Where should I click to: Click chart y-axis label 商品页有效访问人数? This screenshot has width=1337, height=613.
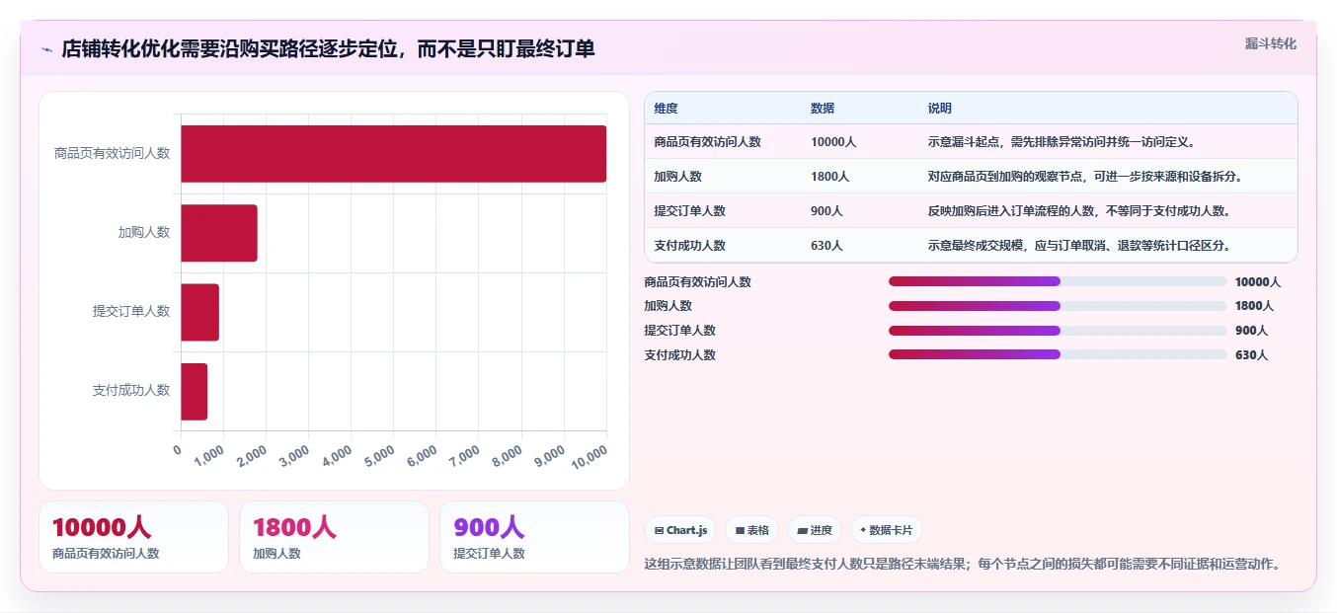click(112, 154)
